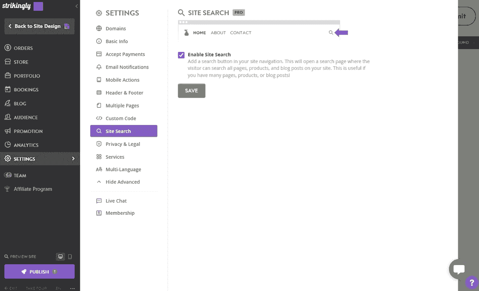Click the PRO badge next to Site Search
479x291 pixels.
tap(239, 12)
